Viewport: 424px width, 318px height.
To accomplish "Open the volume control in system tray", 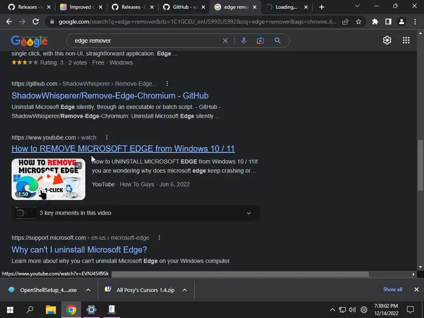I will [x=352, y=310].
